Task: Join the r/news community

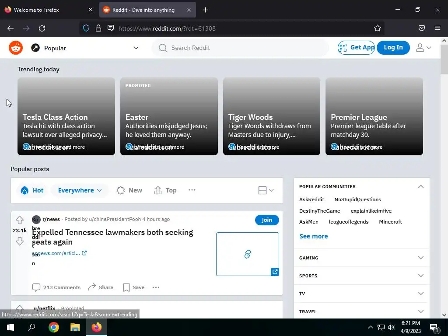Action: pyautogui.click(x=267, y=220)
